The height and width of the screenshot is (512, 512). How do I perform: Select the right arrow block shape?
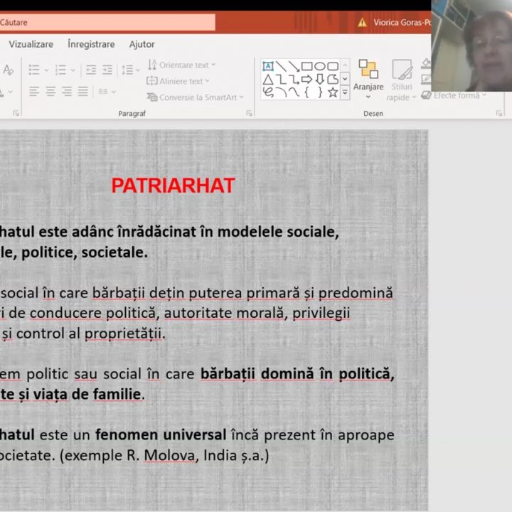click(x=306, y=79)
